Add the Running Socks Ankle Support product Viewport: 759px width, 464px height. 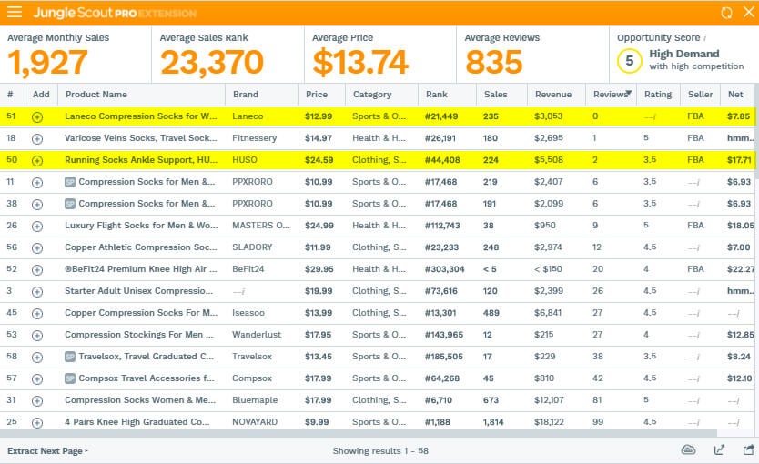click(x=37, y=161)
